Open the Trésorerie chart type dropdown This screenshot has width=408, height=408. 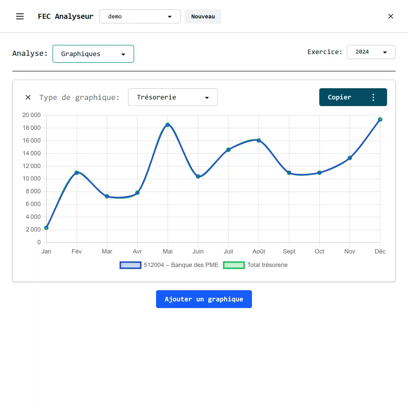[173, 97]
